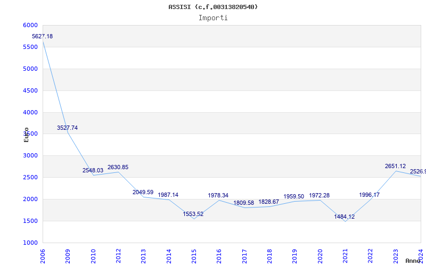The width and height of the screenshot is (426, 266).
Task: Click the 1484.12 data label
Action: [x=344, y=217]
